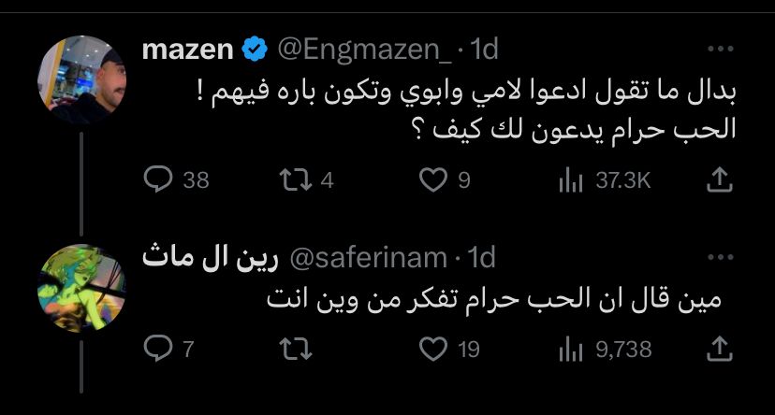The height and width of the screenshot is (415, 775).
Task: Retweet the @saferinam reply
Action: pyautogui.click(x=297, y=350)
